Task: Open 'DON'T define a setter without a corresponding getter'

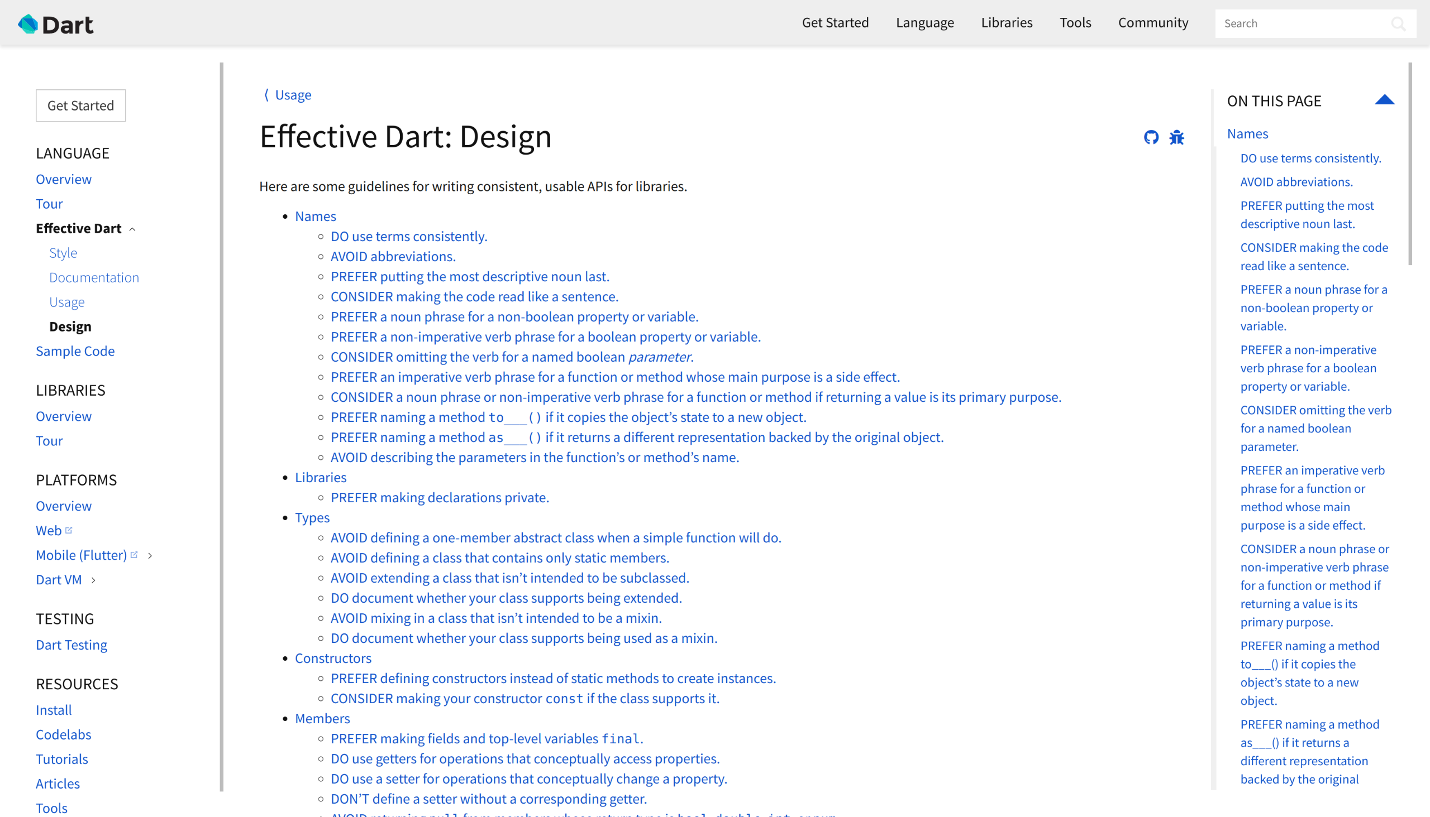Action: [489, 799]
